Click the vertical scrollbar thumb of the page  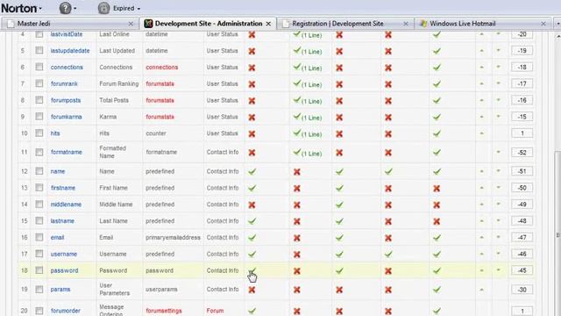[x=557, y=234]
